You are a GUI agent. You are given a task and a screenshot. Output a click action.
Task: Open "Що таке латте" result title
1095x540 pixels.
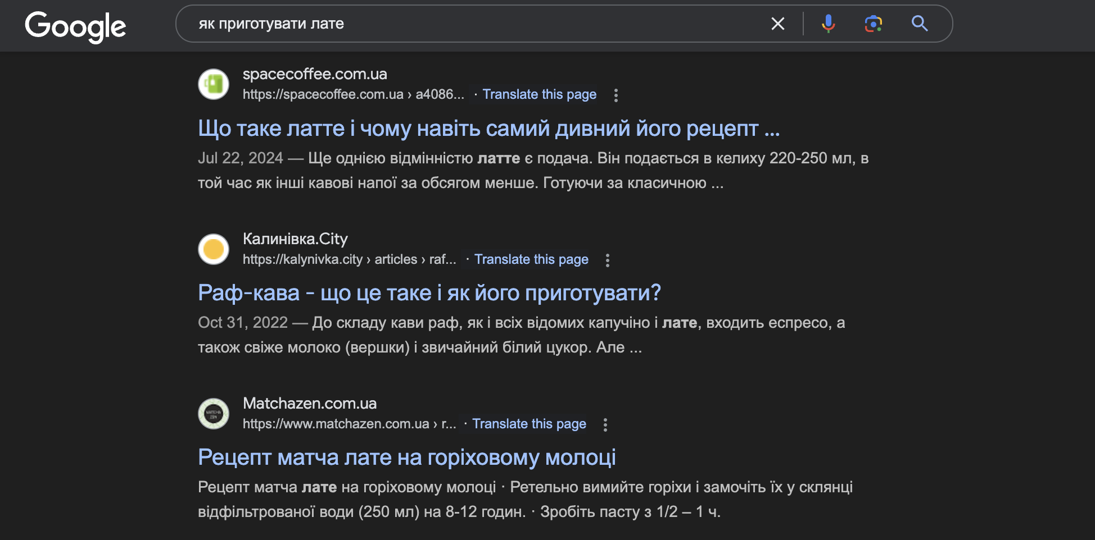[x=488, y=129]
